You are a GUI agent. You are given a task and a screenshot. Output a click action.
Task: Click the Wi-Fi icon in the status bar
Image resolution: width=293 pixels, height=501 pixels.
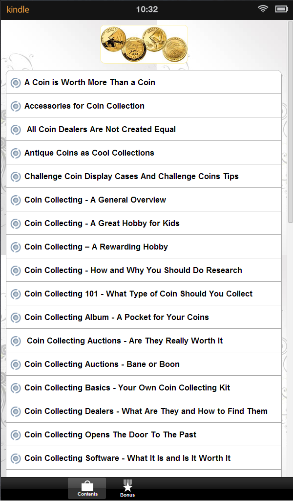coord(263,8)
